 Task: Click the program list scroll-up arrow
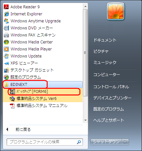[x=85, y=7]
